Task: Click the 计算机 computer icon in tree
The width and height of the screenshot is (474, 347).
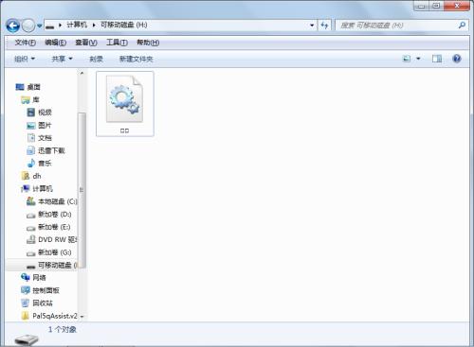Action: point(26,189)
